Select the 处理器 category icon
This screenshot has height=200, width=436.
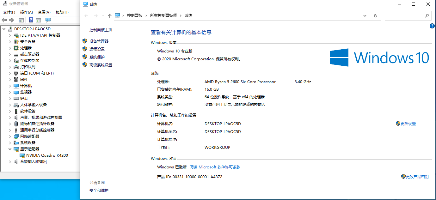click(x=16, y=48)
